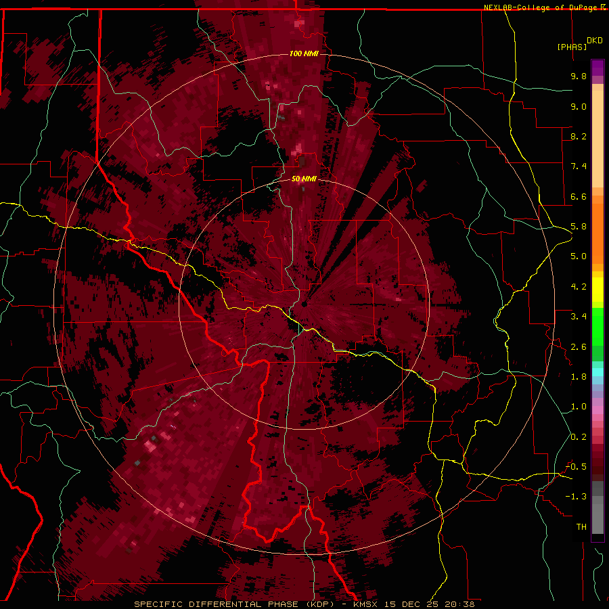Click the DKD product code label

click(x=595, y=41)
